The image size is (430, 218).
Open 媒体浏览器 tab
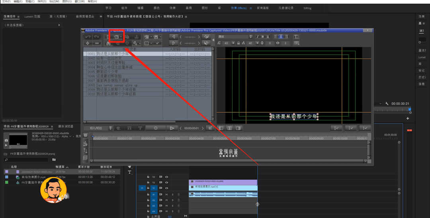(66, 127)
